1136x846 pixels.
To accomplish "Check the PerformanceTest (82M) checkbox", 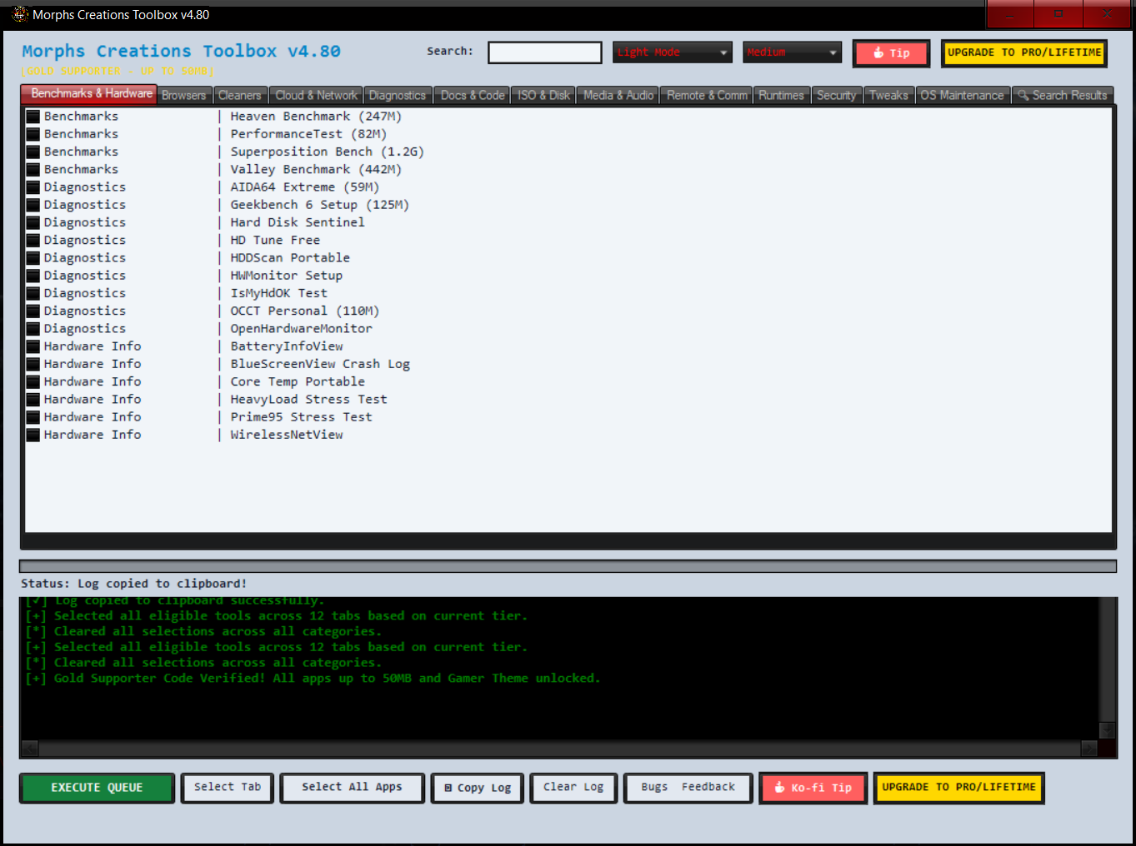I will 33,134.
